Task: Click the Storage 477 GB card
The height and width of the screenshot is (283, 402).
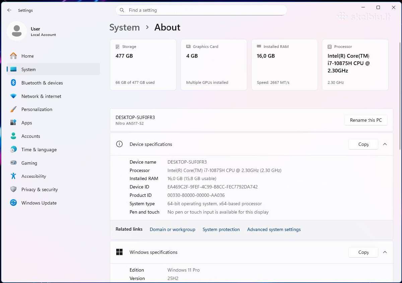Action: (x=143, y=65)
